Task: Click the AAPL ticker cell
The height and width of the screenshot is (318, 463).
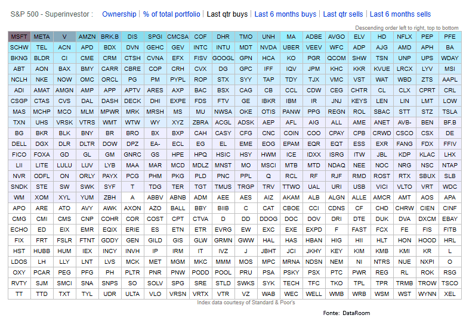Action: coord(450,80)
